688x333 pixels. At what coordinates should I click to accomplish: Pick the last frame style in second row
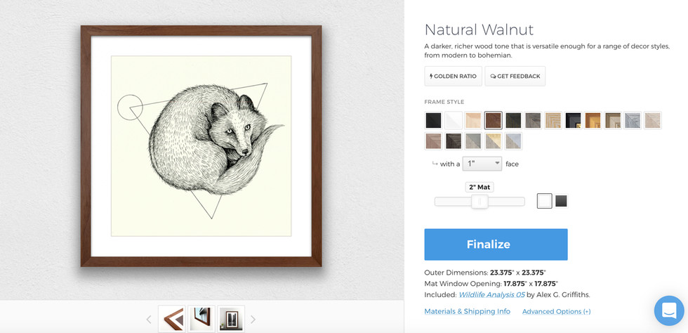click(x=513, y=141)
